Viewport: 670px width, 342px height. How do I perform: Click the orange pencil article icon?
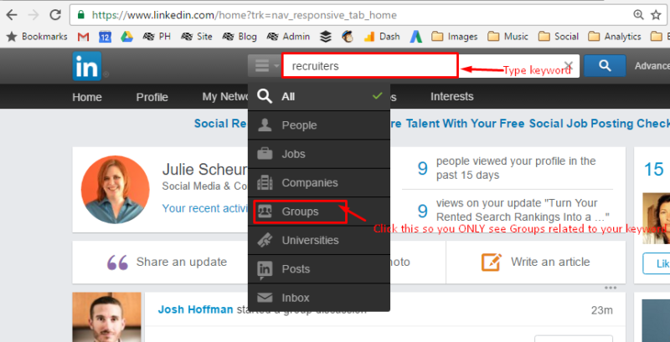click(x=492, y=262)
